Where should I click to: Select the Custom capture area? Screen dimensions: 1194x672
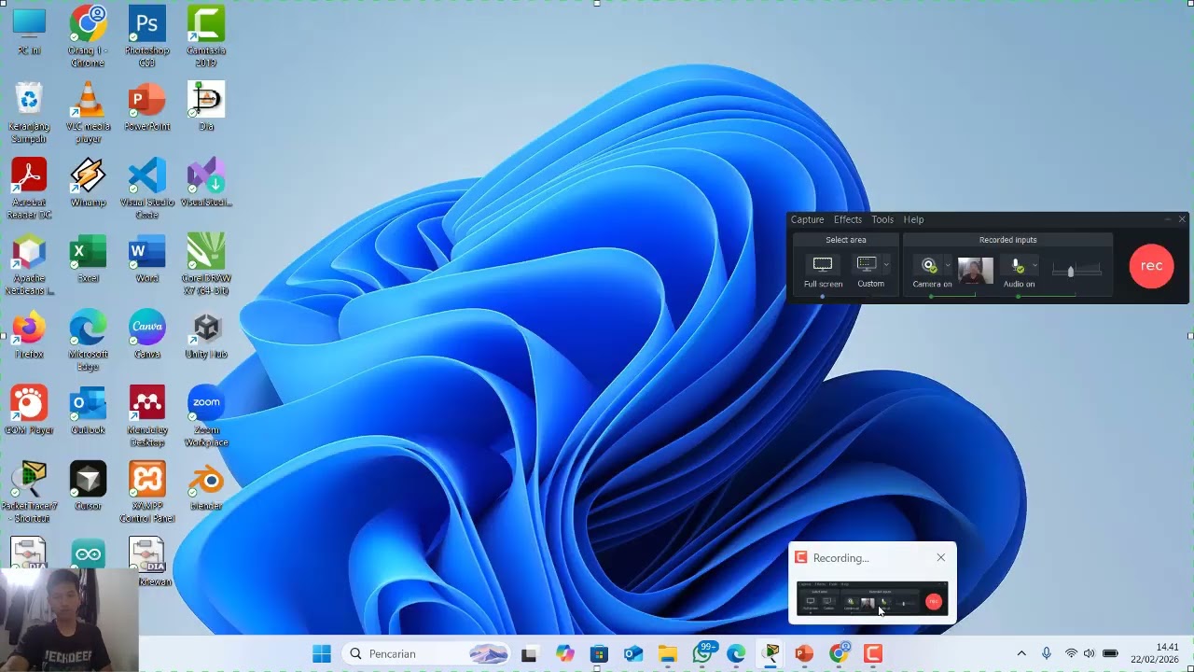[869, 272]
